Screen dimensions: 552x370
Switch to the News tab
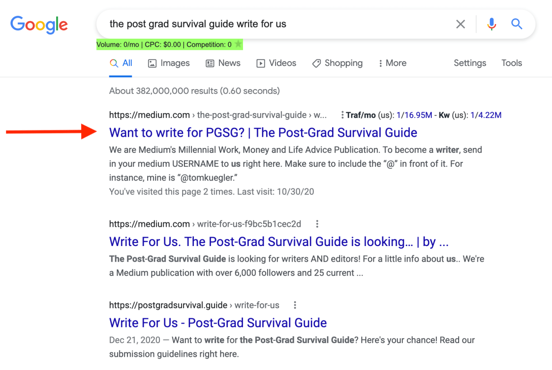(x=223, y=63)
